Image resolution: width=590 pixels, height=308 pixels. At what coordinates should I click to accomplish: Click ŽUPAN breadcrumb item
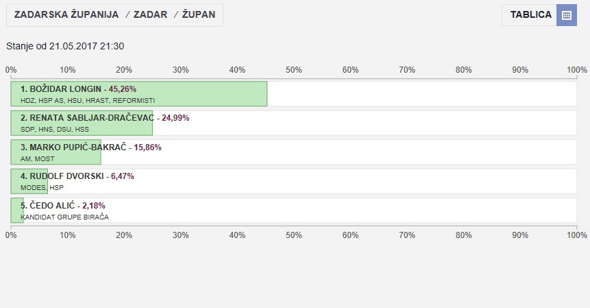click(x=198, y=15)
